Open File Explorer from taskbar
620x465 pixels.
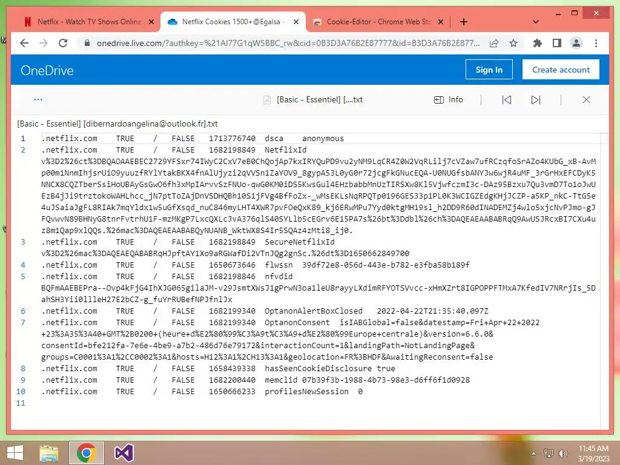coord(48,453)
